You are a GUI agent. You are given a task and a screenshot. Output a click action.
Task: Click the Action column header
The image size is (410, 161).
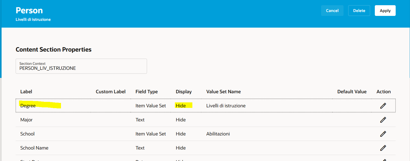click(383, 92)
